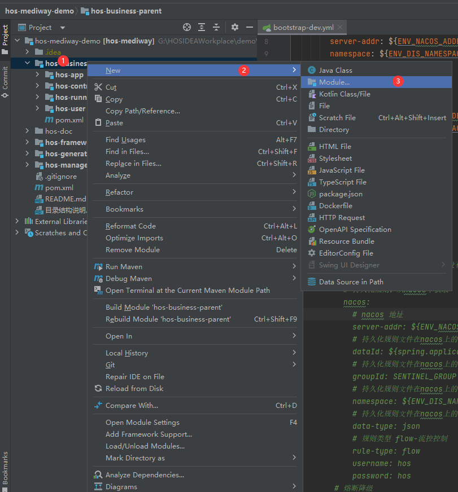Click hos-mediway-demo breadcrumb in navigation bar
This screenshot has height=492, width=458.
[39, 11]
